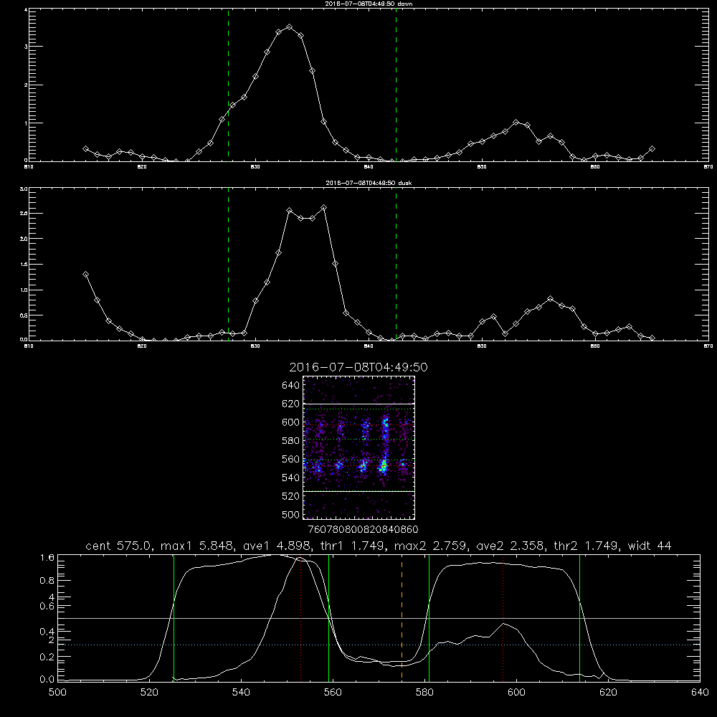
Task: Click the right green dashed line in dusk plot
Action: [x=396, y=265]
